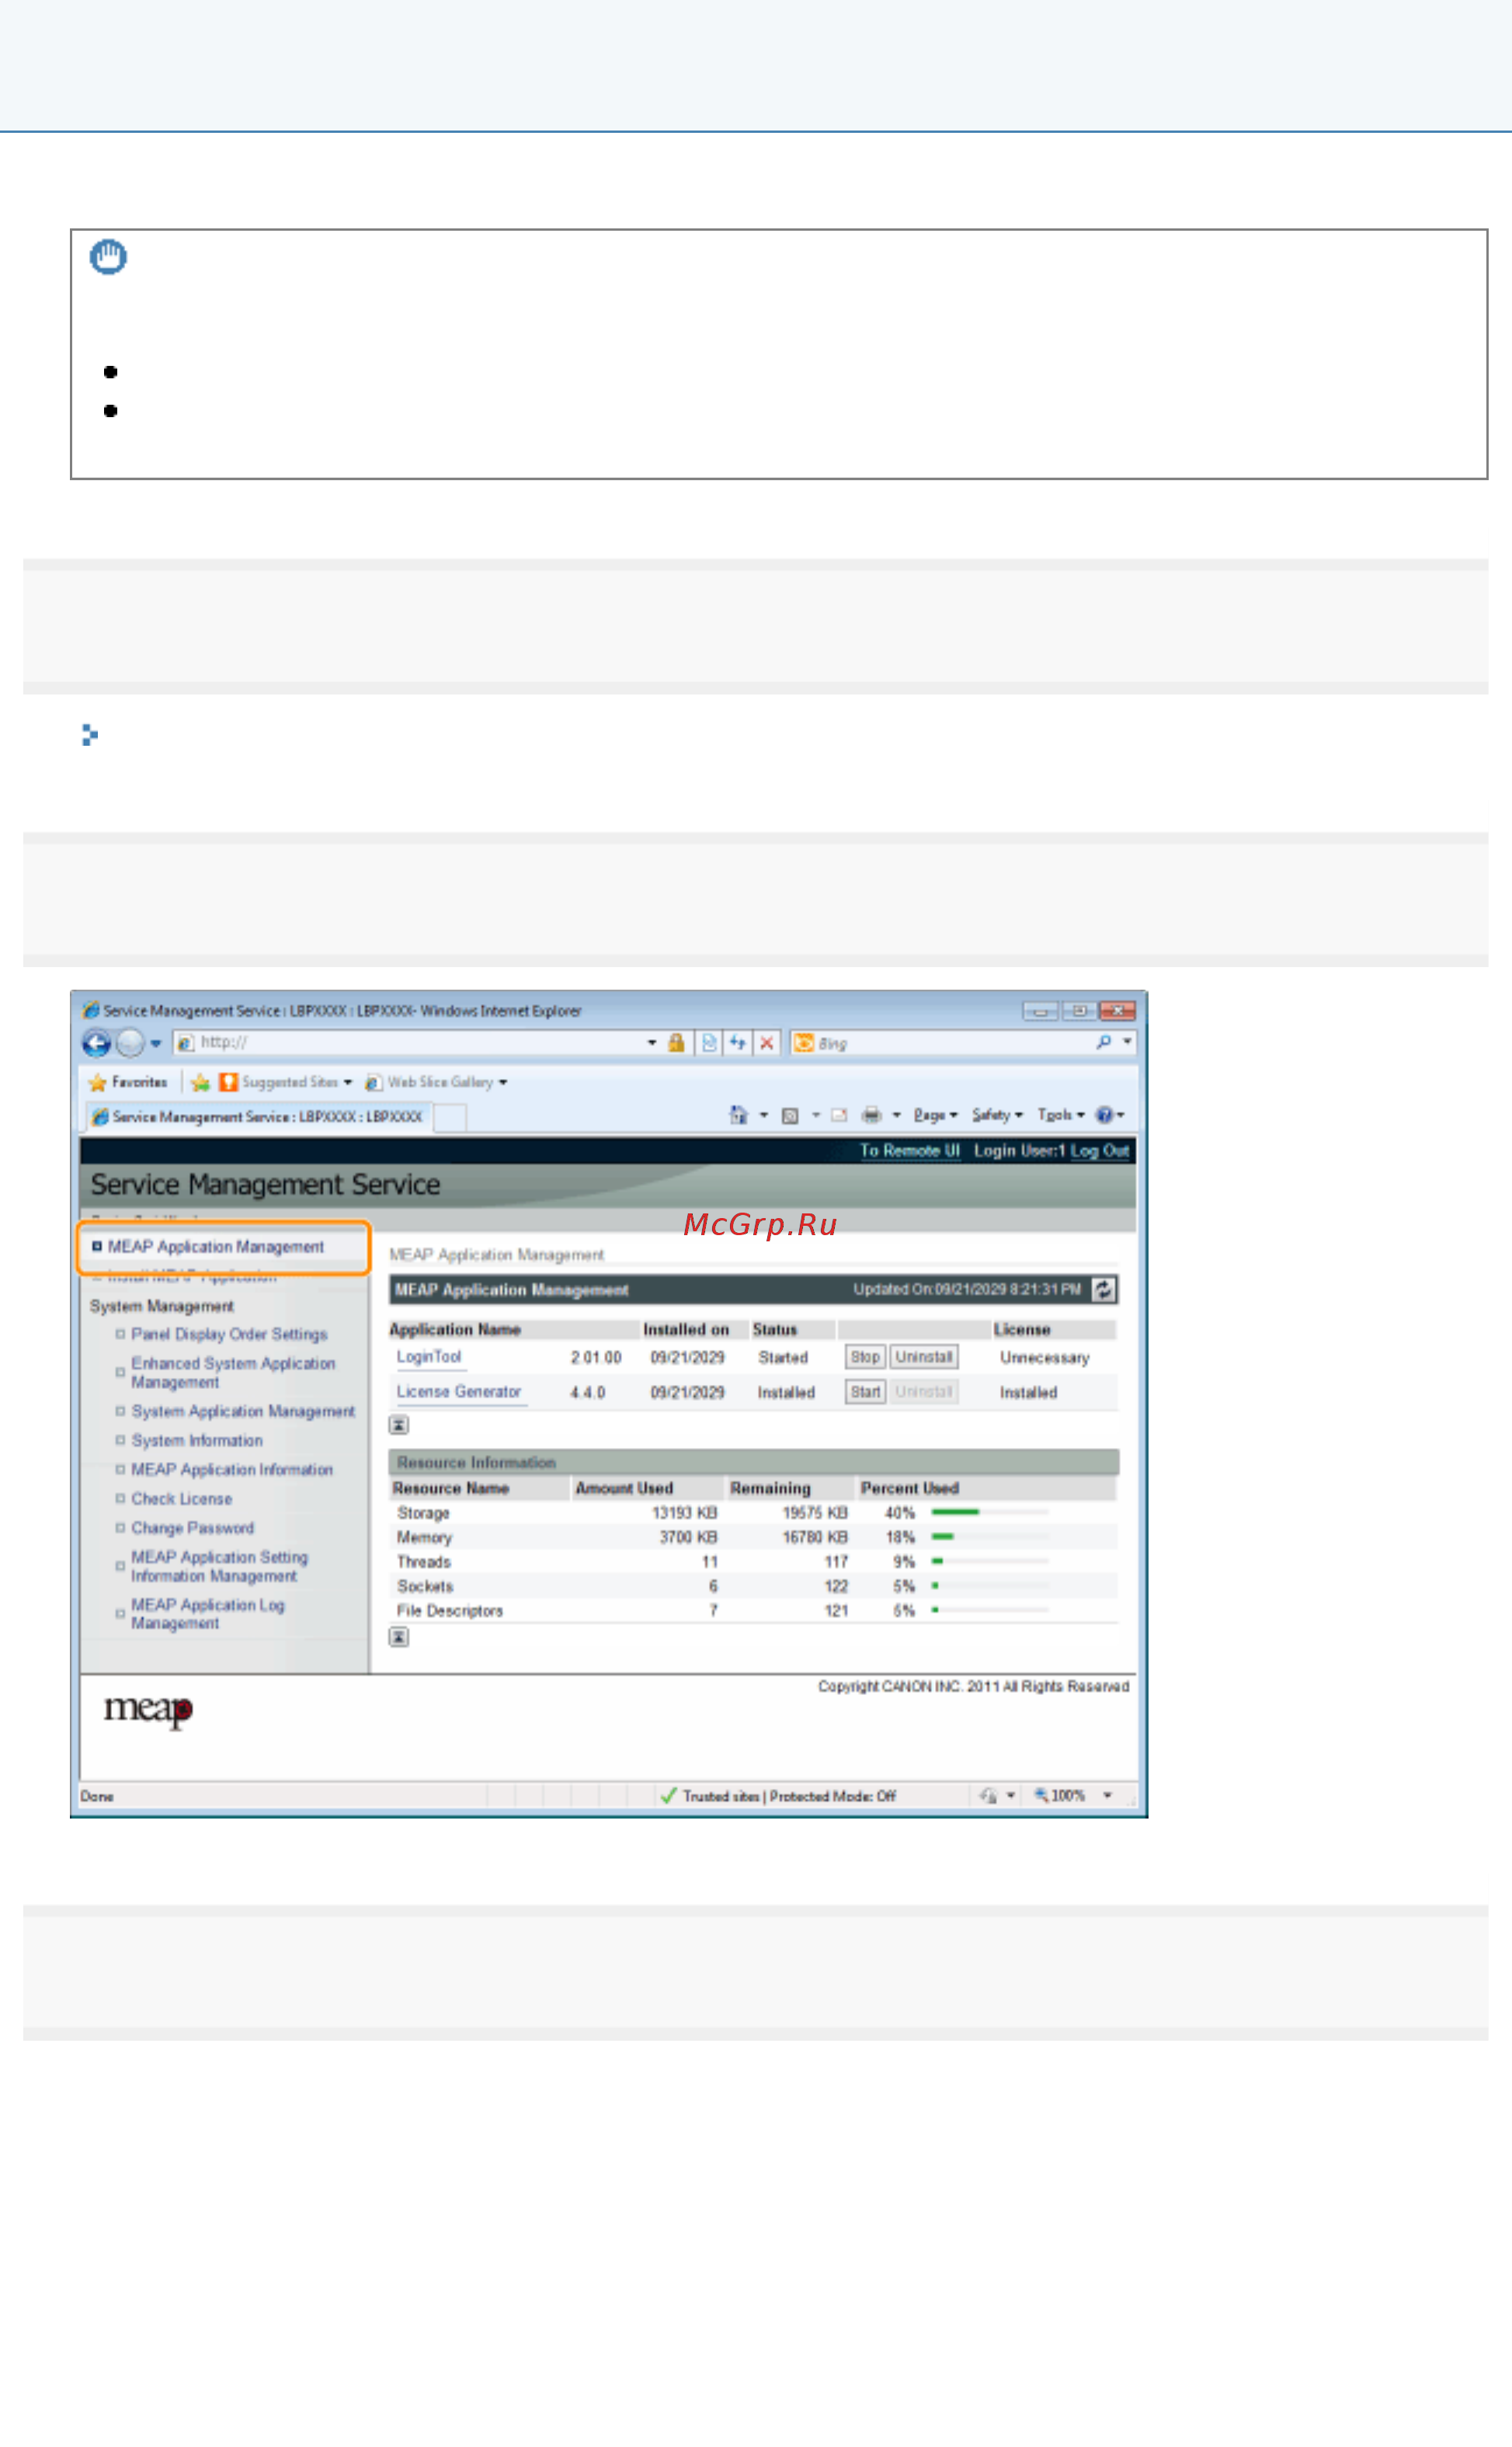
Task: Click the Read Mail envelope icon
Action: (x=839, y=1115)
